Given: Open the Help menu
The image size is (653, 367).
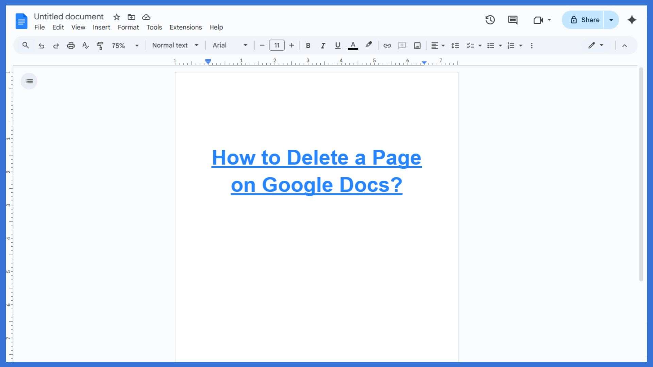Looking at the screenshot, I should [216, 27].
